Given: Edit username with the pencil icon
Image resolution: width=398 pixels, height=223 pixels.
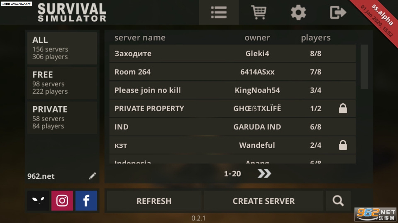Looking at the screenshot, I should 92,176.
